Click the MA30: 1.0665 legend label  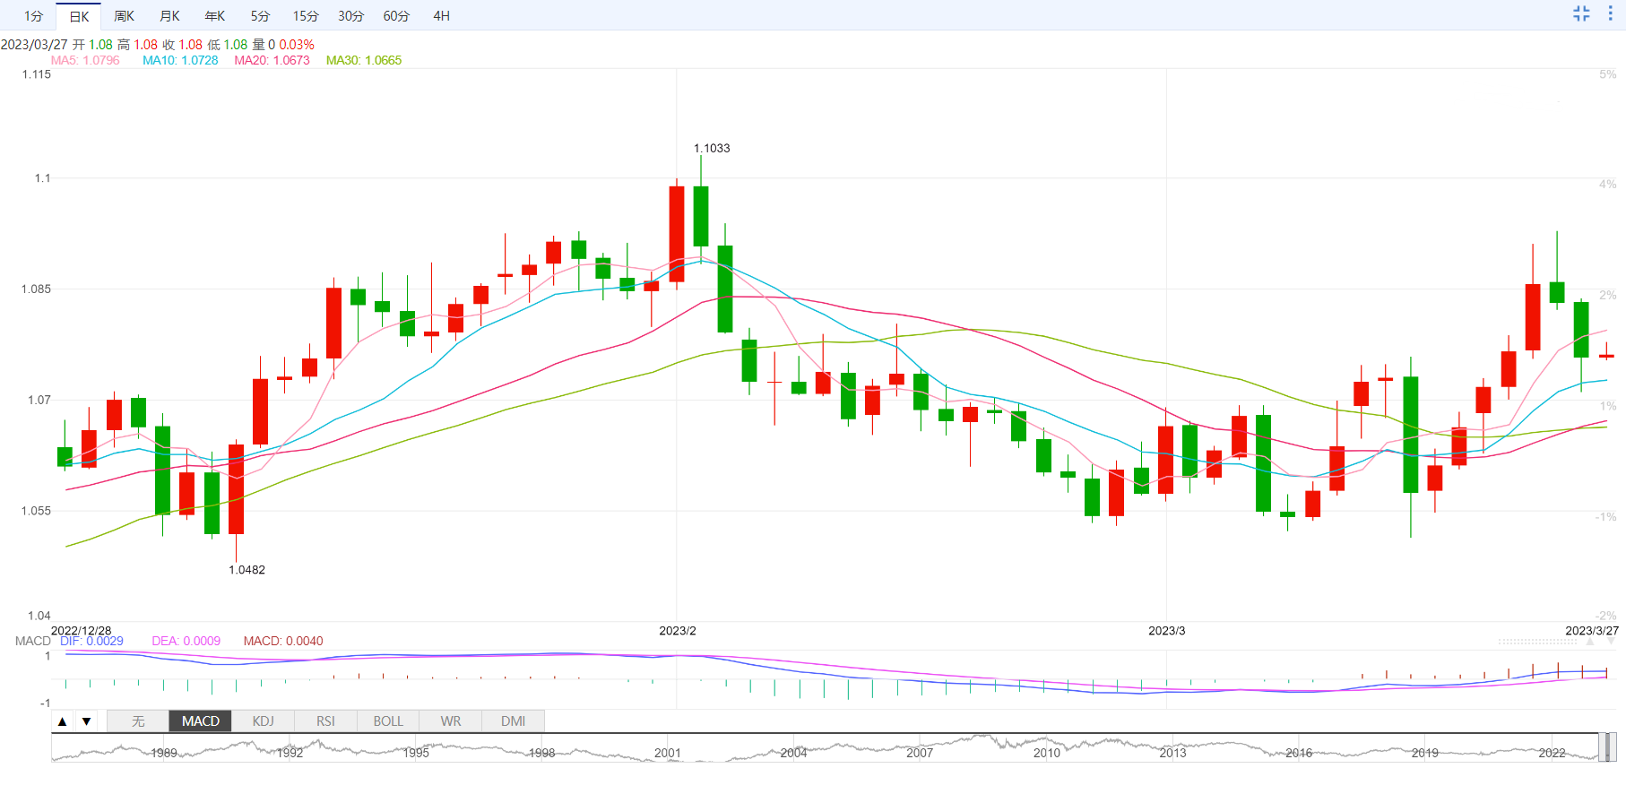coord(364,60)
